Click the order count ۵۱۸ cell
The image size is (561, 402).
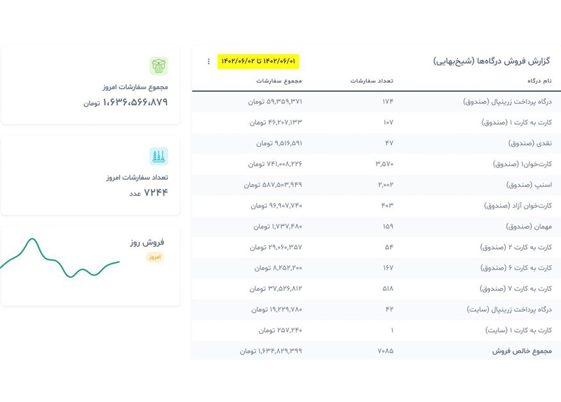click(388, 288)
